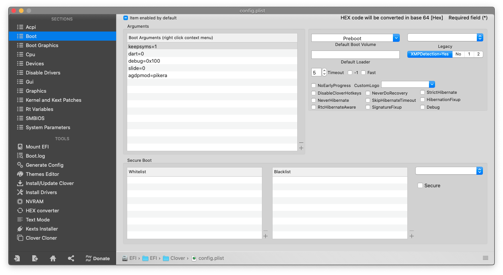Select the agdpmod=pikera boot argument
Image resolution: width=503 pixels, height=275 pixels.
[x=212, y=75]
